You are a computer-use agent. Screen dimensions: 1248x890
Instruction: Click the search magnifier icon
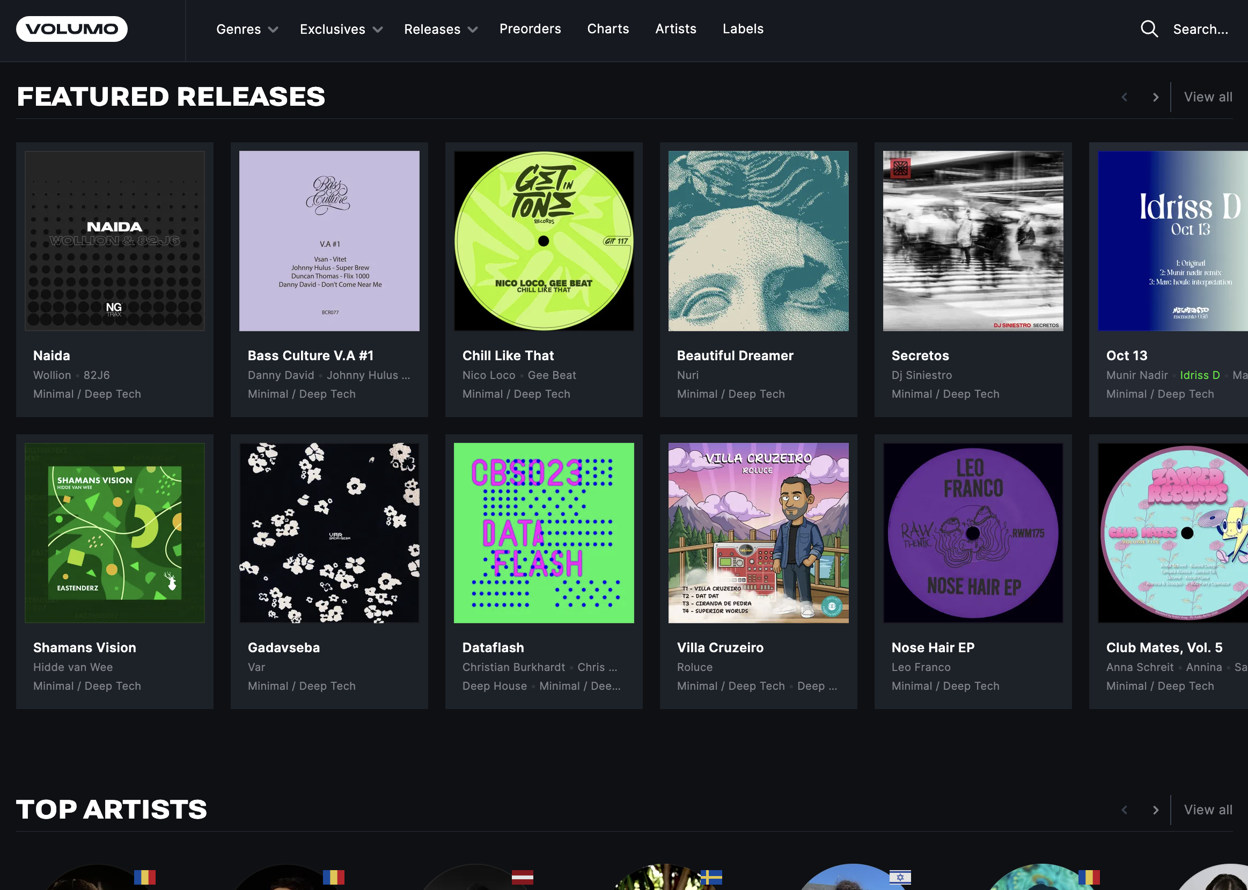[1149, 29]
